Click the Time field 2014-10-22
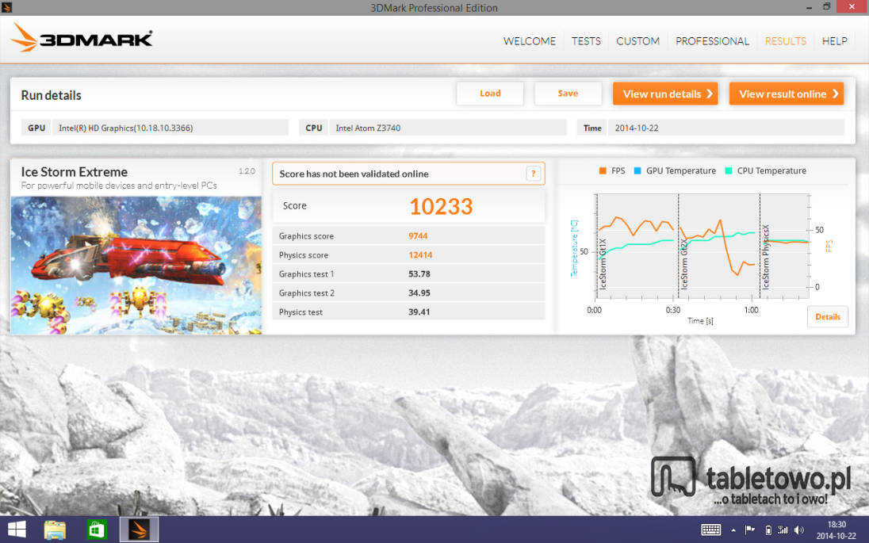Viewport: 869px width, 543px height. pyautogui.click(x=726, y=128)
